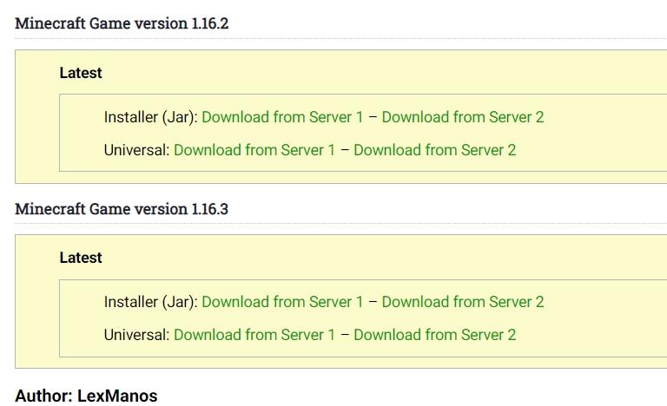Download 1.16.2 Universal from Server 2
Screen dimensions: 667x406
pyautogui.click(x=435, y=150)
